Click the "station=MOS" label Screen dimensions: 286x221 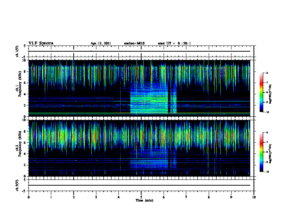coord(134,43)
